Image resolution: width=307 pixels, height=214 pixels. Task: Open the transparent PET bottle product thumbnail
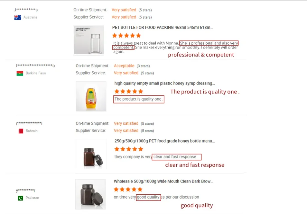(x=89, y=40)
